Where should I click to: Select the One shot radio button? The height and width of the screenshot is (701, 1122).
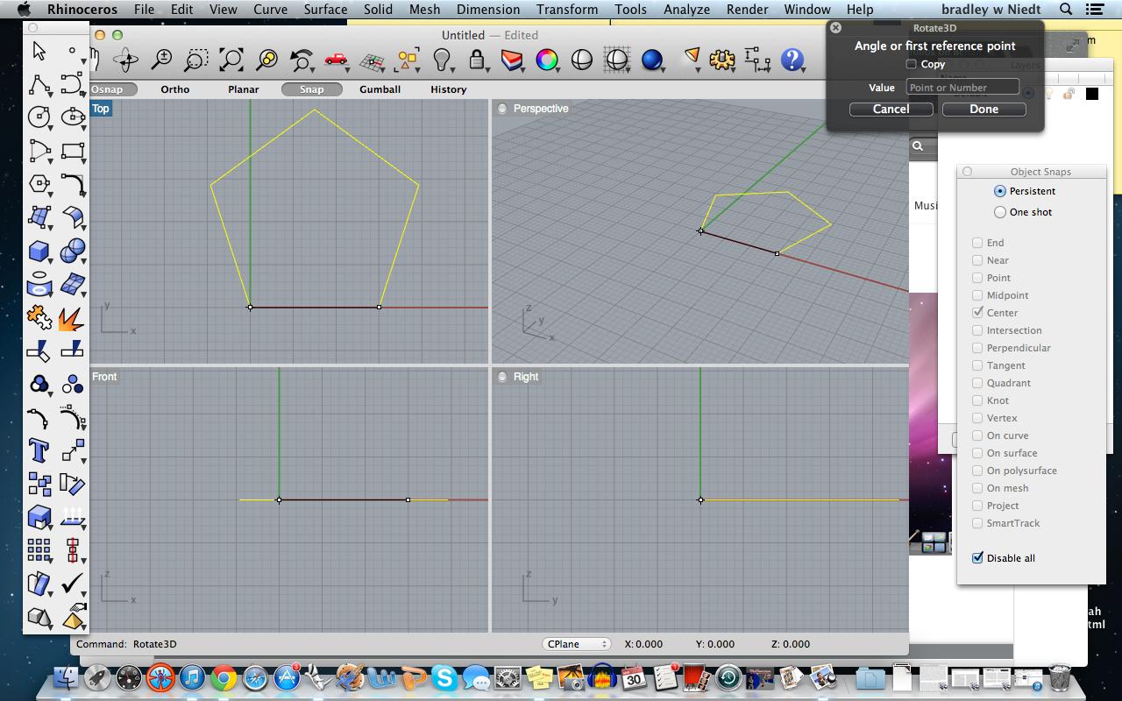click(1000, 212)
